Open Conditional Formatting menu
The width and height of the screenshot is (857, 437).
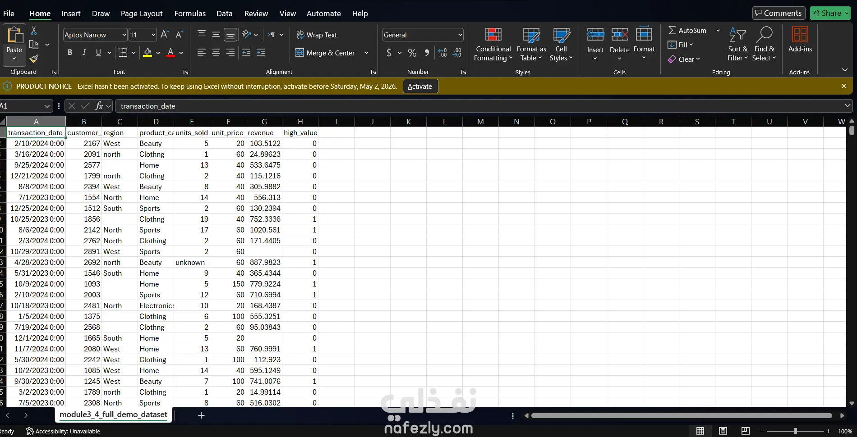pos(493,44)
